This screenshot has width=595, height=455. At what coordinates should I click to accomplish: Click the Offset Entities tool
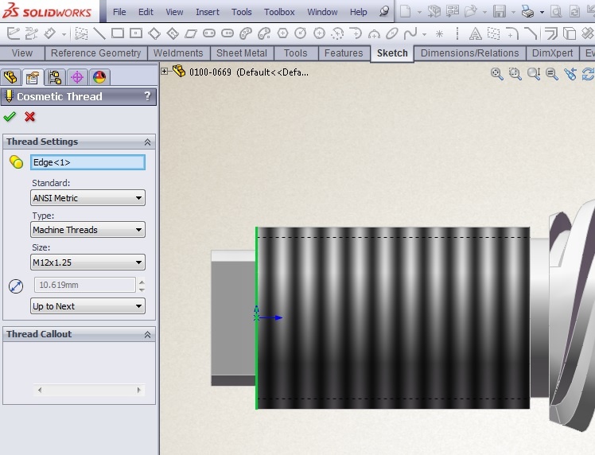[x=550, y=33]
